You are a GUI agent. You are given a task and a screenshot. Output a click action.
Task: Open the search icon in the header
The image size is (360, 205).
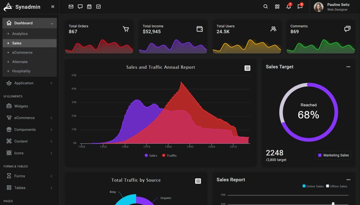(265, 6)
